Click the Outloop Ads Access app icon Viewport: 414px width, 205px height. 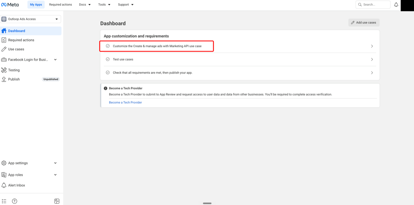tap(4, 19)
